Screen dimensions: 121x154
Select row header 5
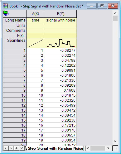pos(15,70)
